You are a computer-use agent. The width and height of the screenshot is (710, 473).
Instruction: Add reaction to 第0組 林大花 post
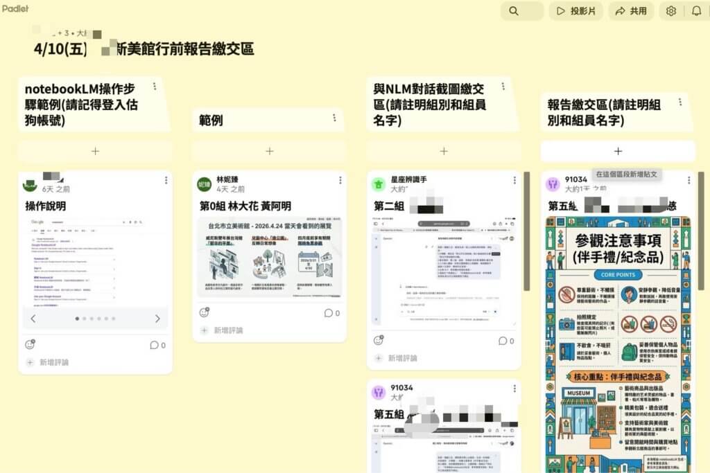click(204, 312)
